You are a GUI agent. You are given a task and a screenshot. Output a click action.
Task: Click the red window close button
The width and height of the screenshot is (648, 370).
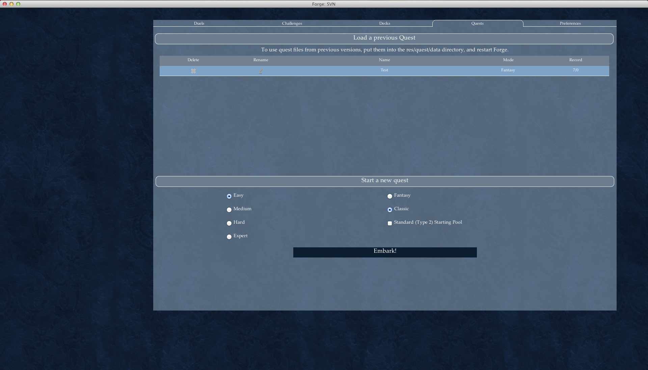(5, 4)
